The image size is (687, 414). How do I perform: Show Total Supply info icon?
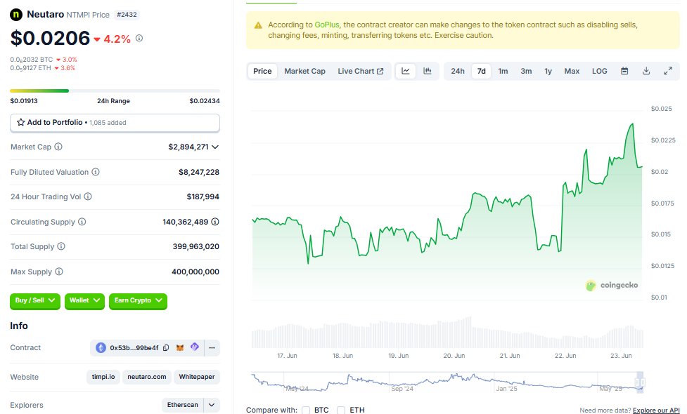(61, 246)
